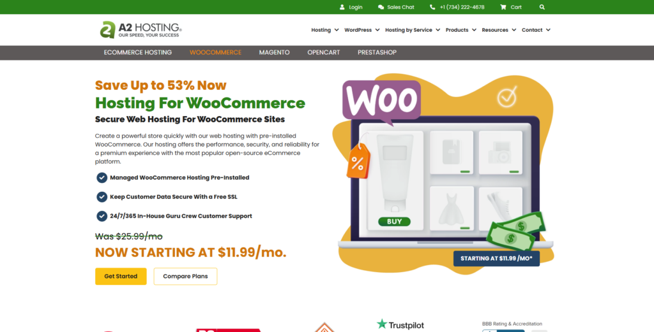Click the Starting at $11.99/MO banner
This screenshot has width=654, height=332.
[496, 258]
